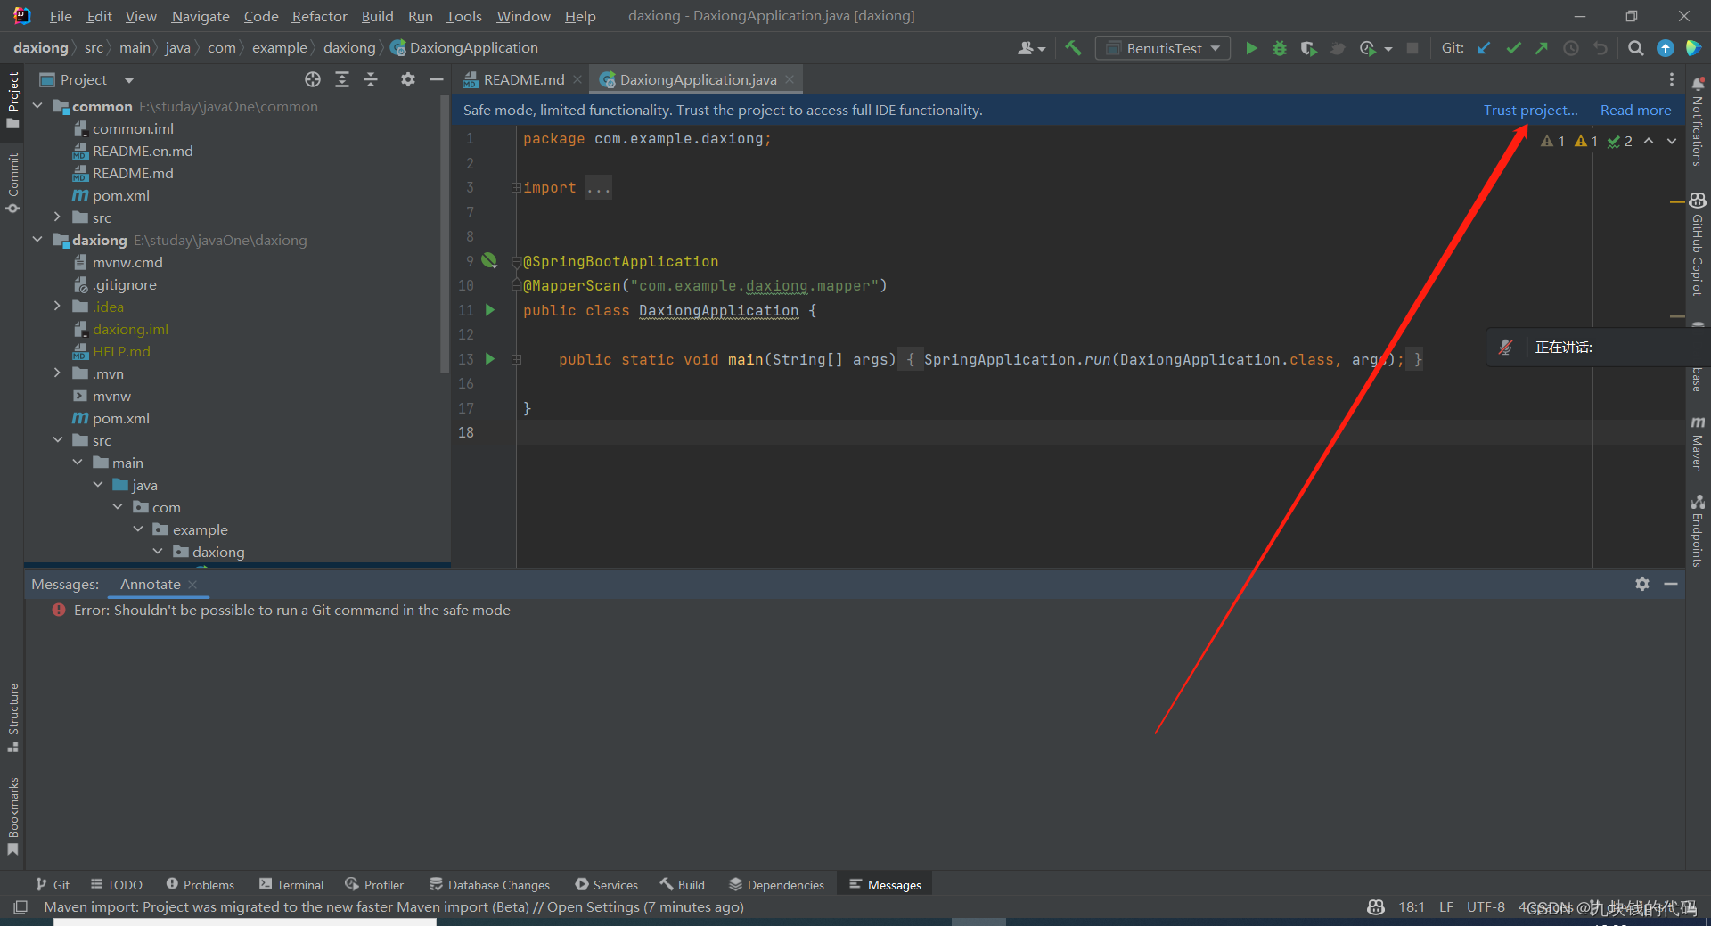Click the UTF-8 encoding indicator in status bar
Screen dimensions: 1711x926
tap(1485, 906)
